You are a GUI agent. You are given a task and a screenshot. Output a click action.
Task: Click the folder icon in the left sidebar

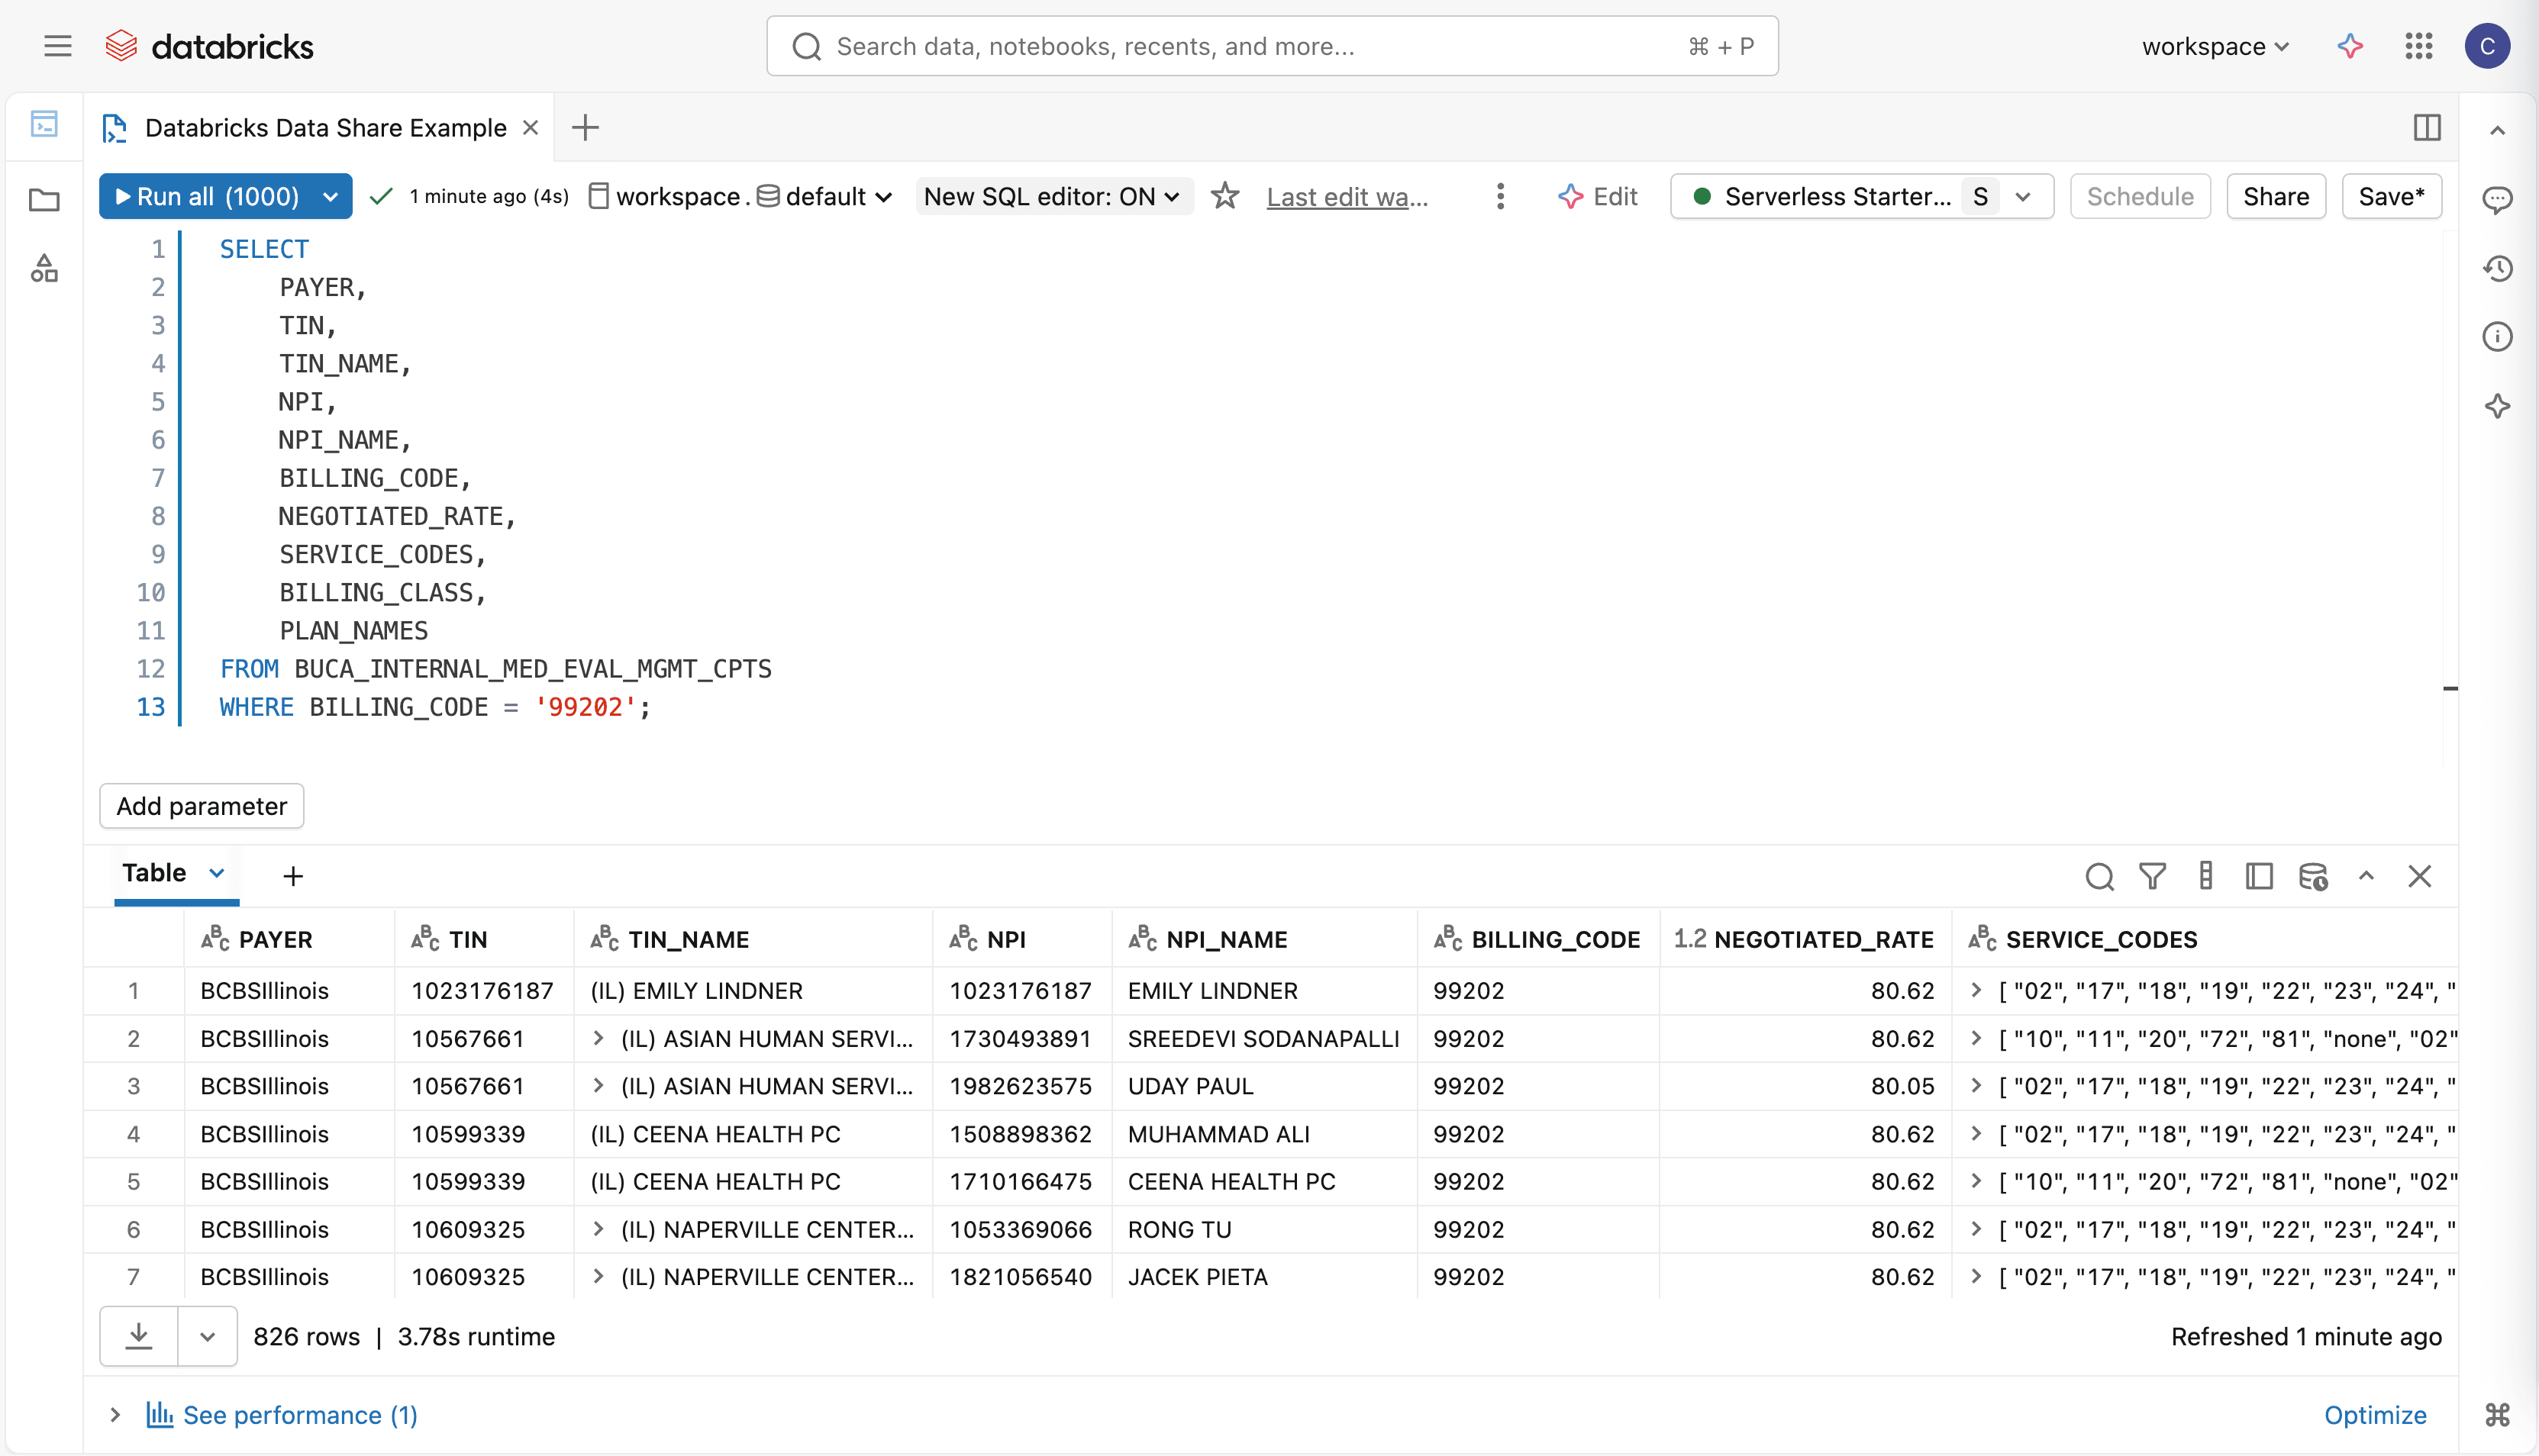pos(44,200)
